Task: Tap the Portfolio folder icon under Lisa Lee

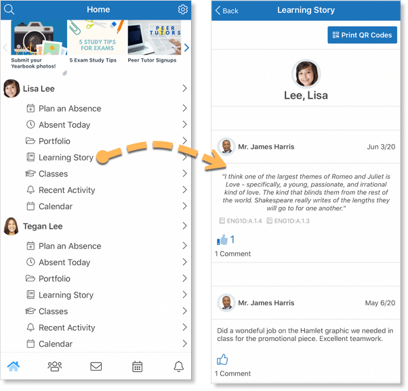Action: [x=30, y=141]
